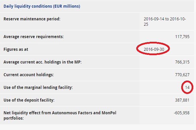The image size is (196, 130).
Task: Select the Reserve maintenance period label
Action: [32, 19]
